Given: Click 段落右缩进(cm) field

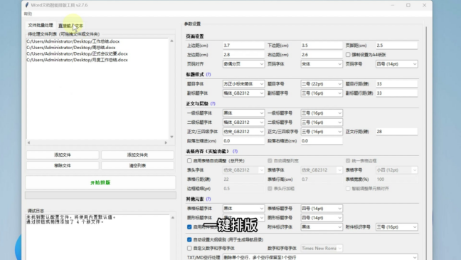Looking at the screenshot, I should coord(322,141).
